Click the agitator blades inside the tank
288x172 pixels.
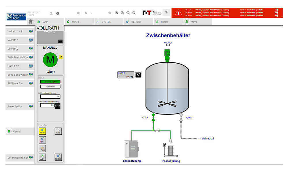tap(167, 104)
